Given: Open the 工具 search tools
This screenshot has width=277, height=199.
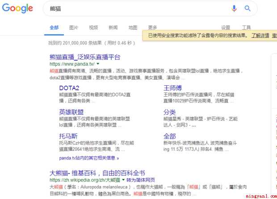Looking at the screenshot, I should pos(246,28).
